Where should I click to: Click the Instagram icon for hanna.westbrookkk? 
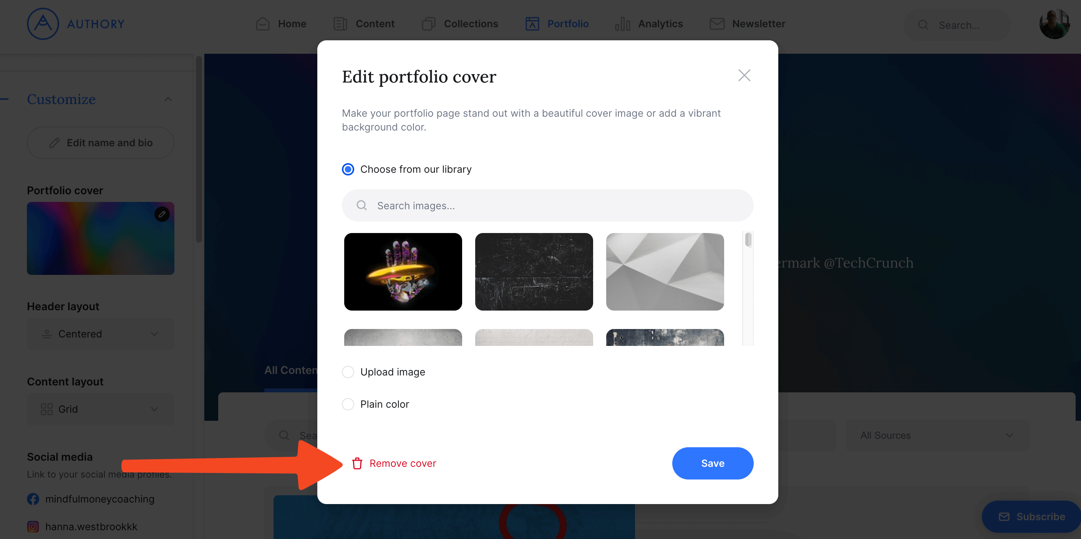click(33, 526)
